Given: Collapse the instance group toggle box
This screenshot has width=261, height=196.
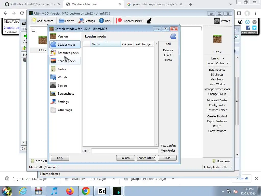Looking at the screenshot, I should tap(33, 30).
